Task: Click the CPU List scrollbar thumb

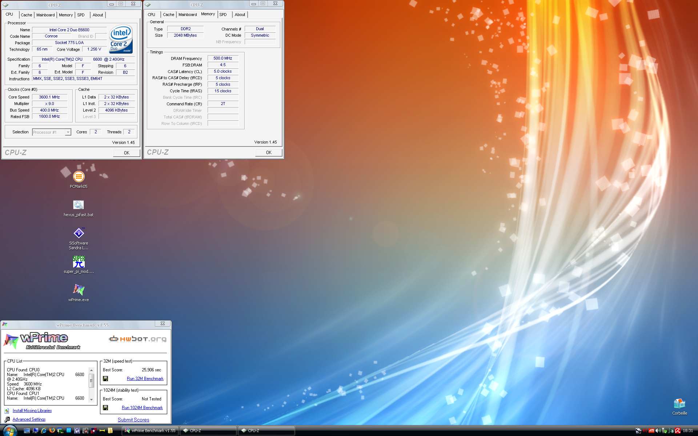Action: coord(92,381)
